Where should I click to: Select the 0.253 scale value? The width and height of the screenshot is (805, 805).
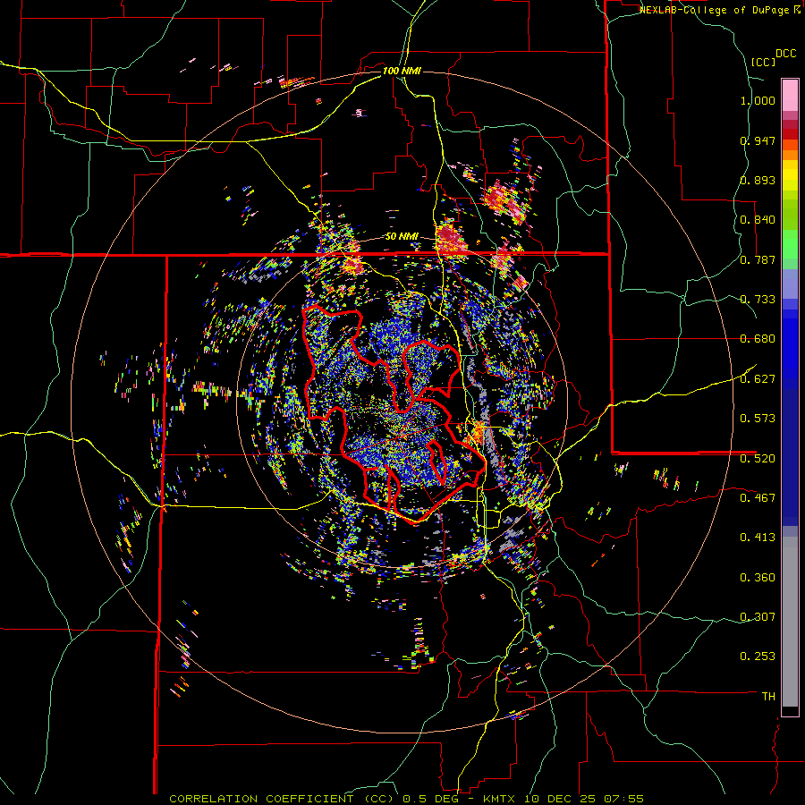point(758,657)
